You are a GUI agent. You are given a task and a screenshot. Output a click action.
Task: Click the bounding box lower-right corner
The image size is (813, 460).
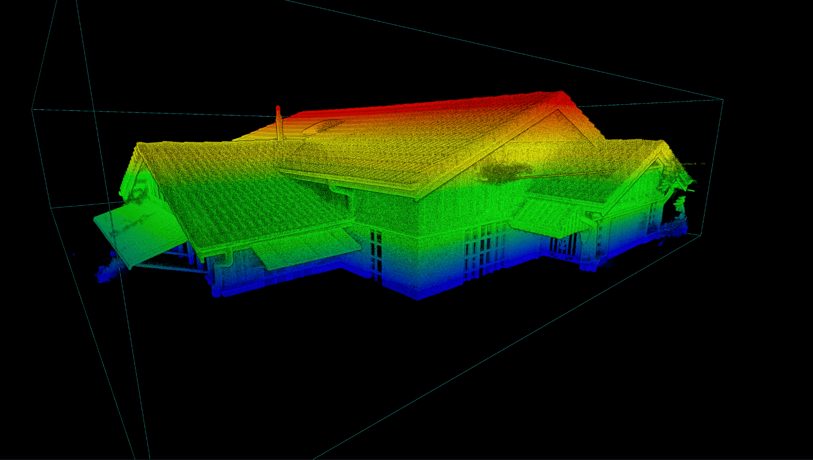click(x=701, y=235)
